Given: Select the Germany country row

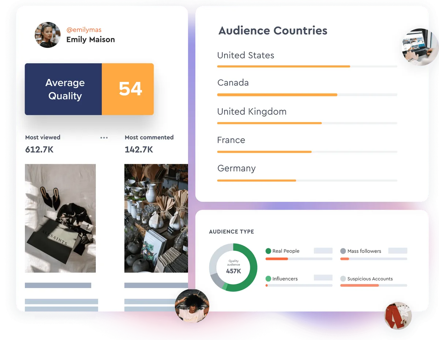Looking at the screenshot, I should tap(307, 173).
